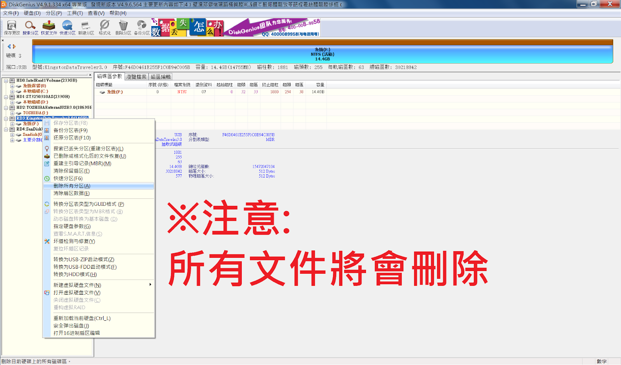Image resolution: width=621 pixels, height=365 pixels.
Task: Click the blue 系統(F:) NTFS partition bar
Action: 322,54
